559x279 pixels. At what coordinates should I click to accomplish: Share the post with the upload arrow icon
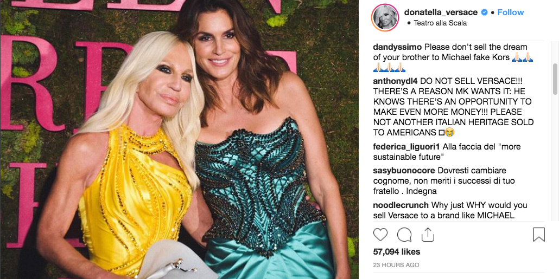pyautogui.click(x=428, y=235)
